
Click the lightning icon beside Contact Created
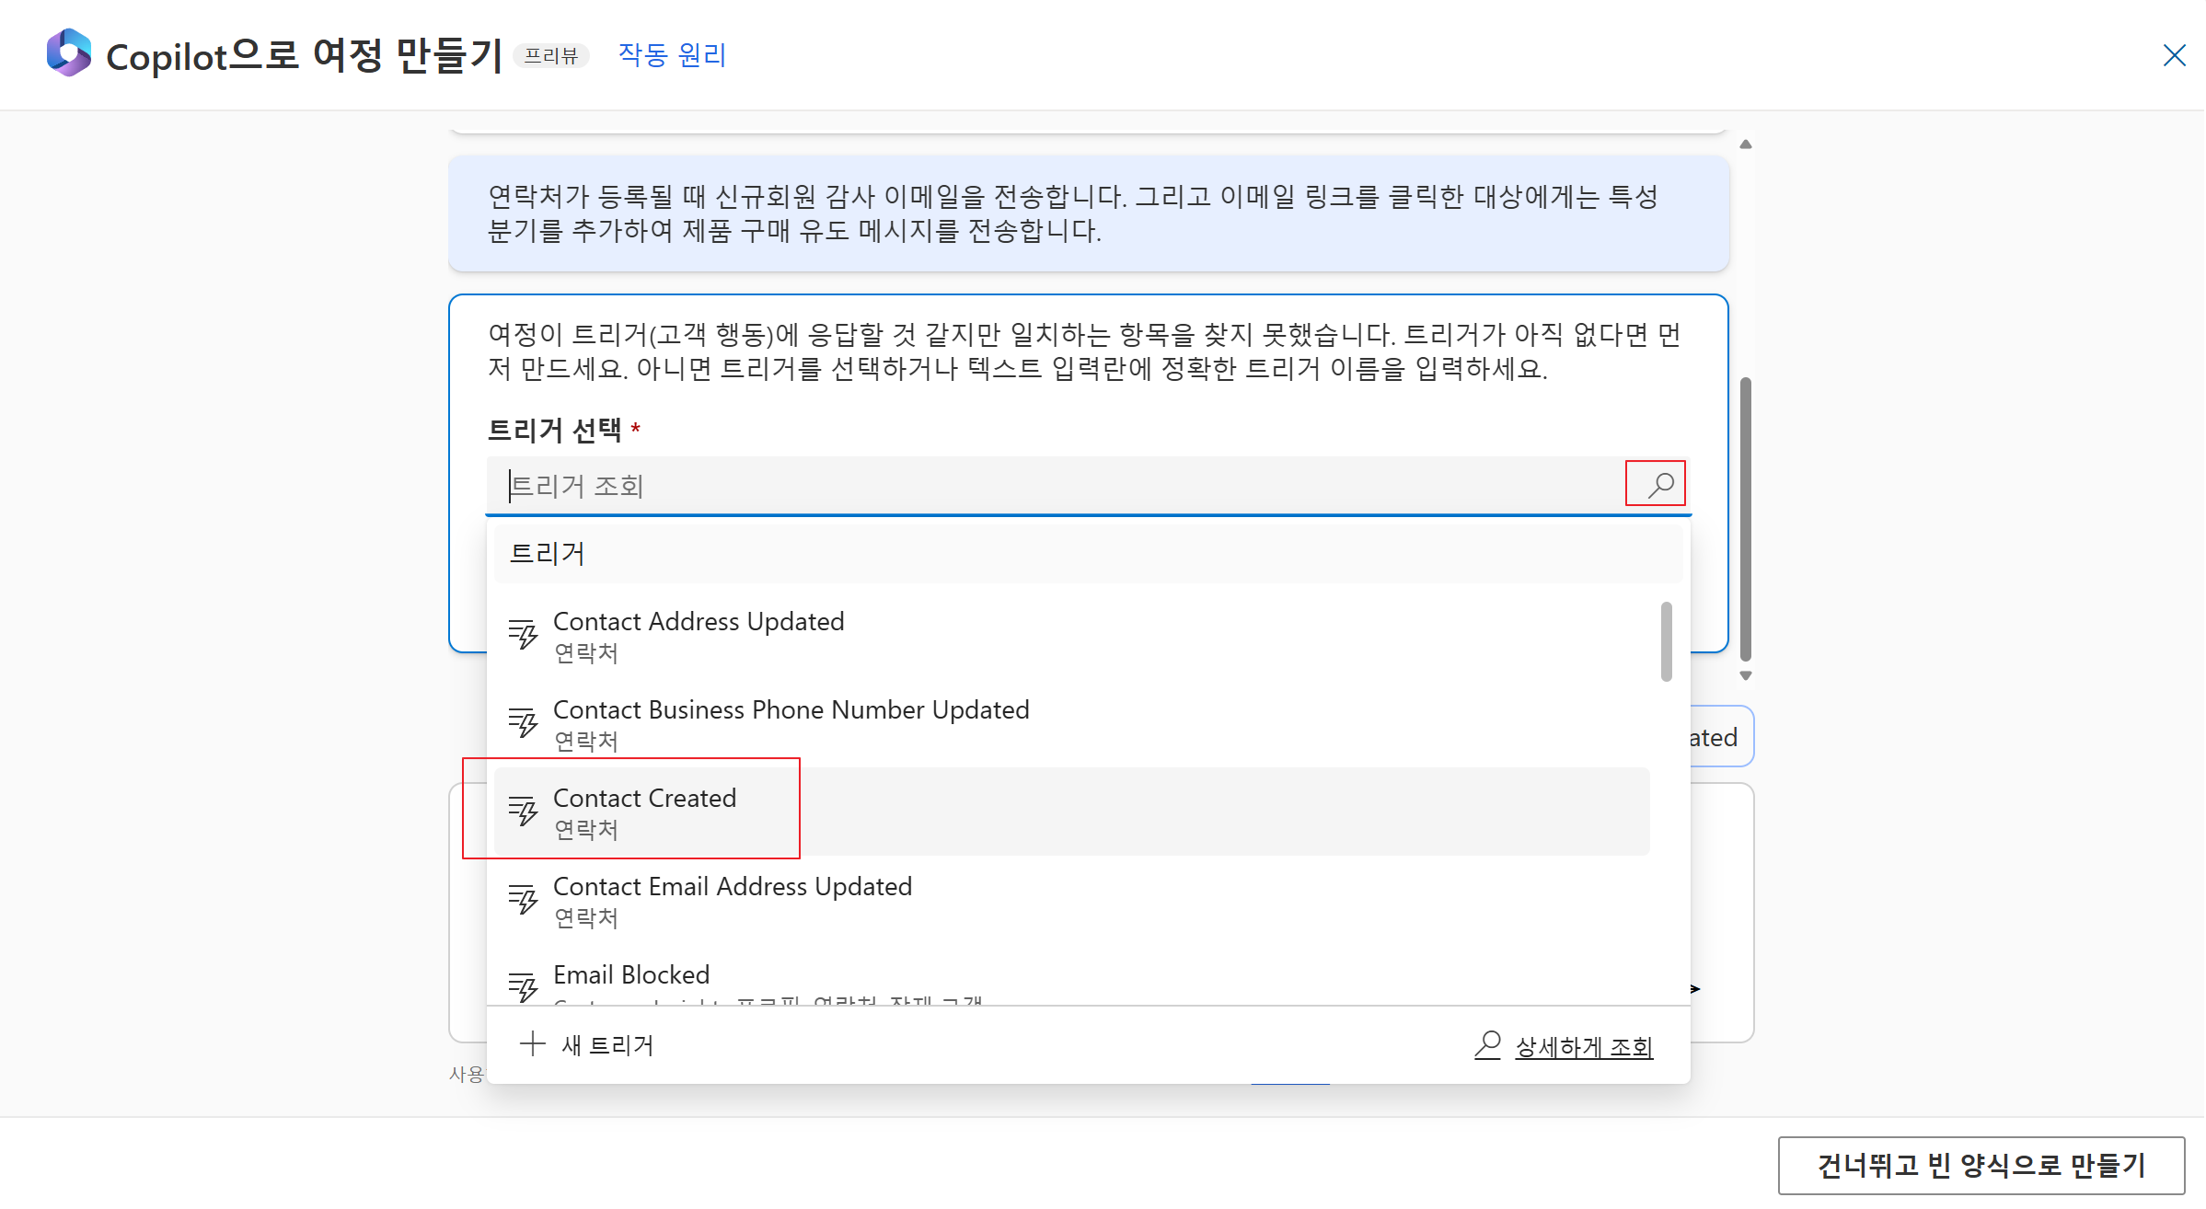pos(524,812)
